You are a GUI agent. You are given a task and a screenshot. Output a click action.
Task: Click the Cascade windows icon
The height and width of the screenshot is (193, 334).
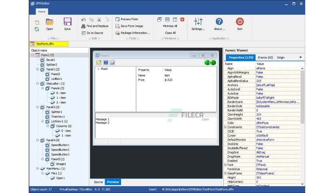(x=159, y=20)
